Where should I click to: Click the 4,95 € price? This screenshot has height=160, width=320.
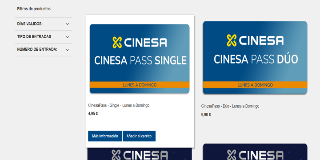point(93,114)
